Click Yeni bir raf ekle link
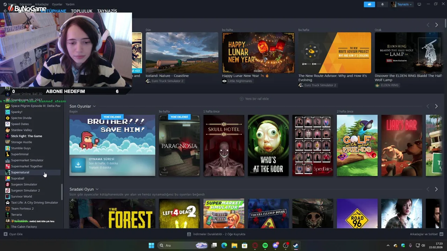The image size is (447, 251). coord(257,99)
